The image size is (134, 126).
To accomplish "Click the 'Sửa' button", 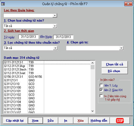I will point(51,120).
